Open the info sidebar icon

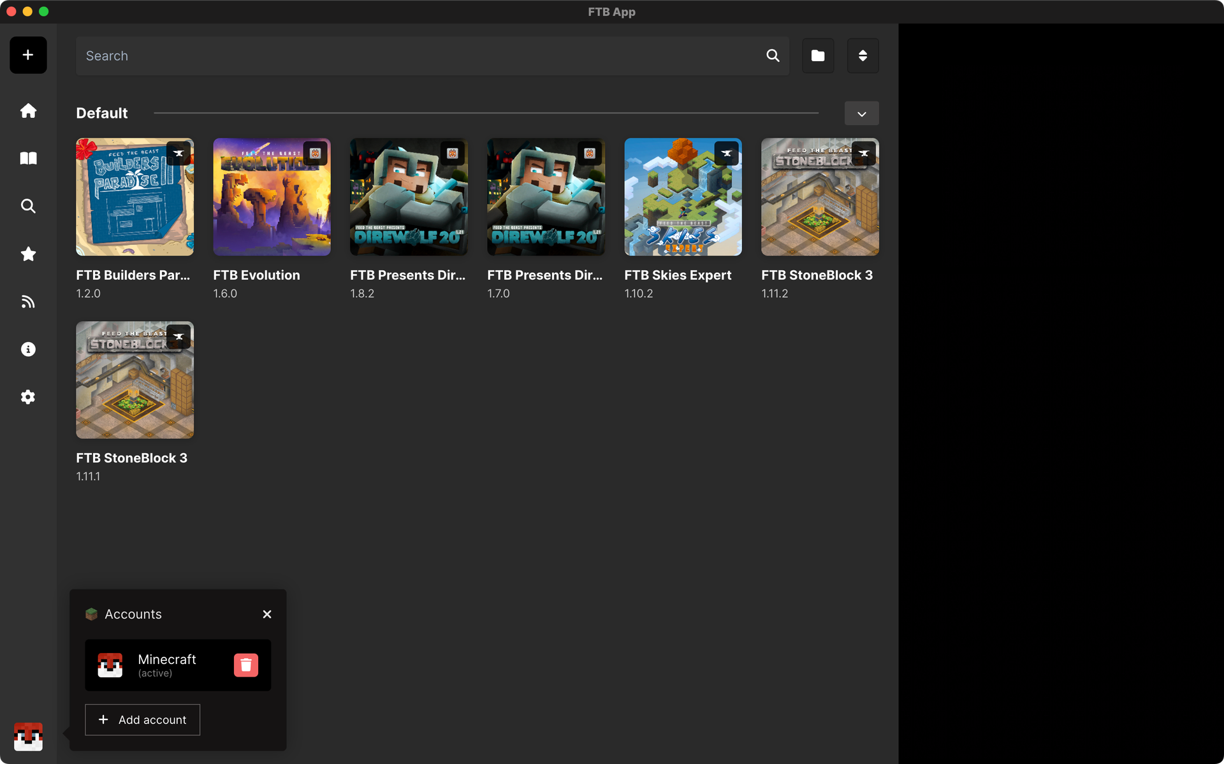tap(27, 349)
